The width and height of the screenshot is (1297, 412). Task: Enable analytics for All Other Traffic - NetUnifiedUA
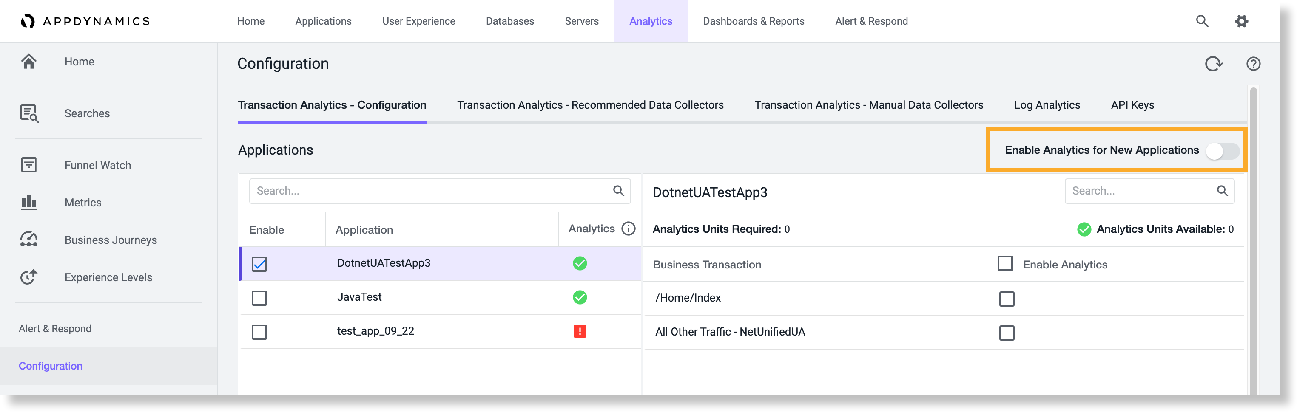(x=1007, y=333)
